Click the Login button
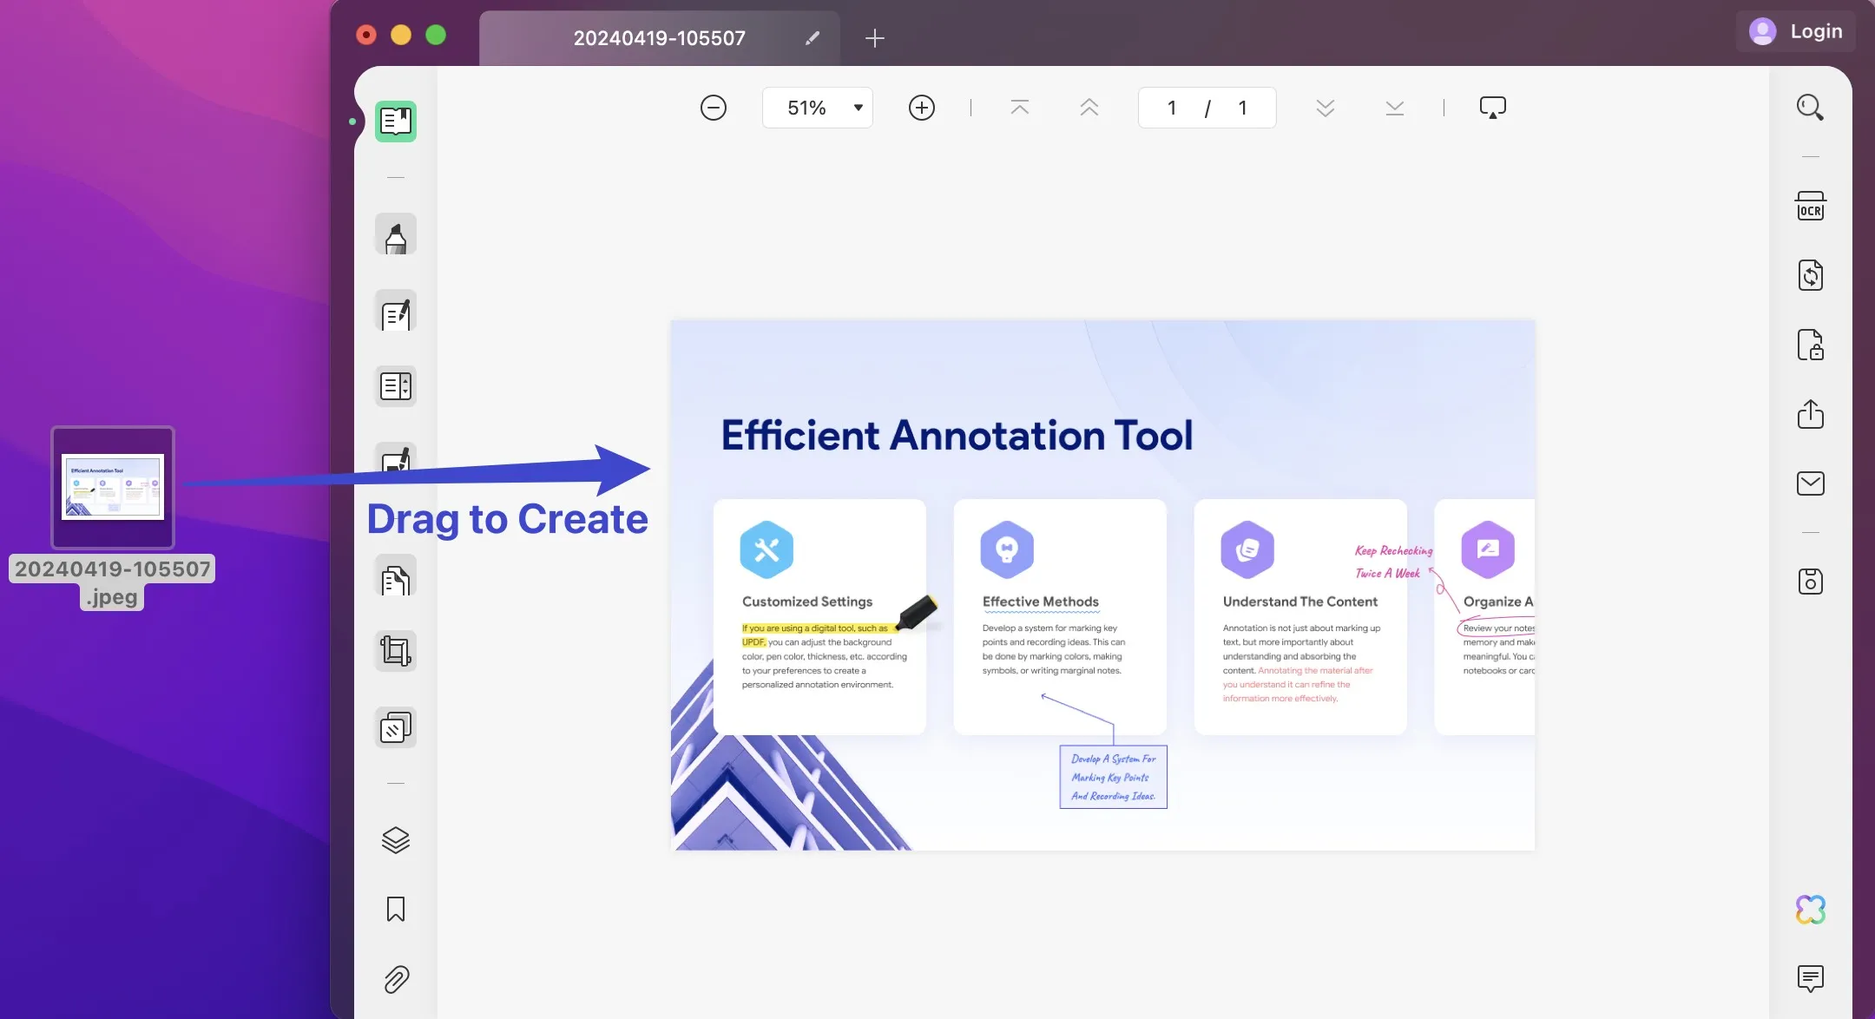Image resolution: width=1875 pixels, height=1019 pixels. click(x=1796, y=31)
